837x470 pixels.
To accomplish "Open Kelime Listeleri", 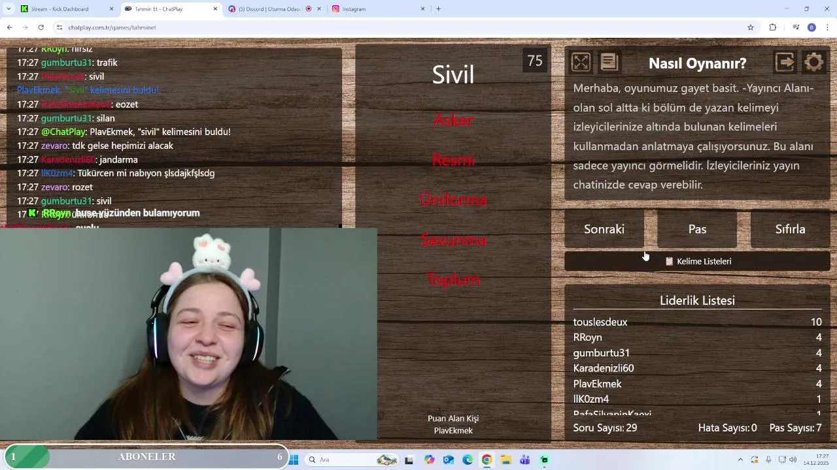I will (697, 261).
